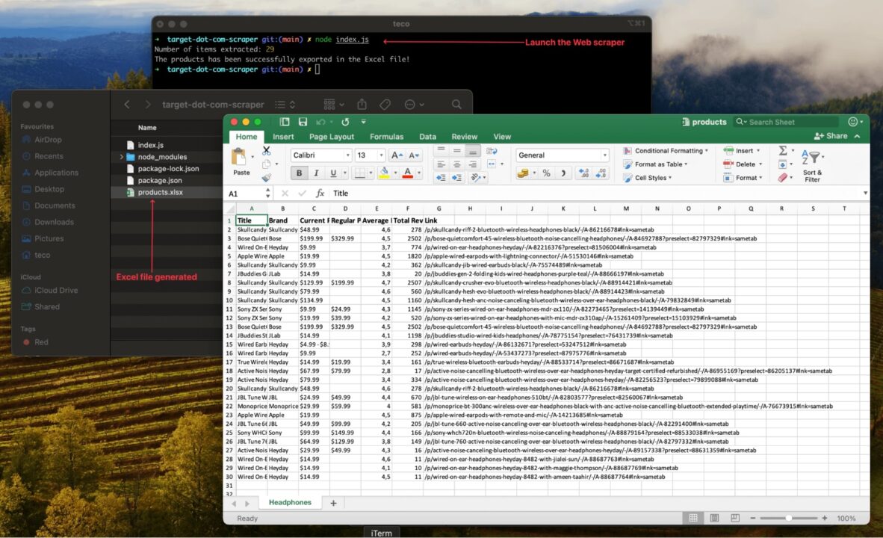This screenshot has width=883, height=538.
Task: Select the Headphones sheet tab
Action: click(290, 503)
